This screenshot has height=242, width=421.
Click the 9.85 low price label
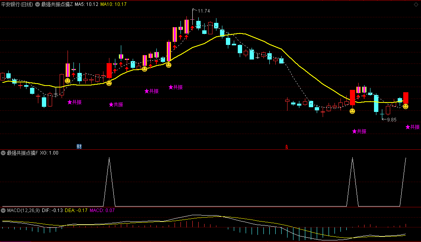click(x=392, y=120)
